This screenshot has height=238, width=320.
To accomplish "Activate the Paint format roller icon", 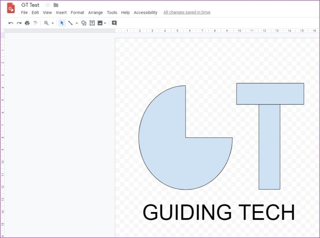I will pyautogui.click(x=36, y=23).
